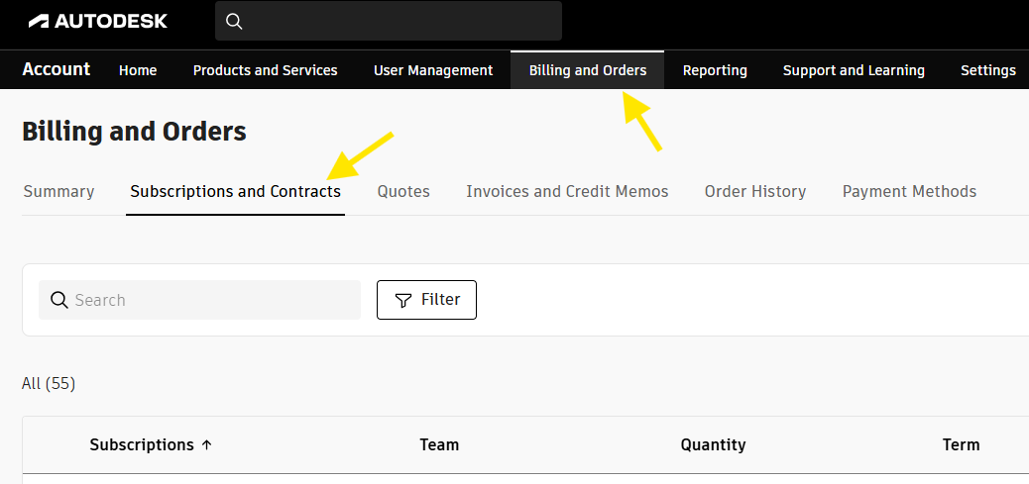Go to Products and Services

265,70
